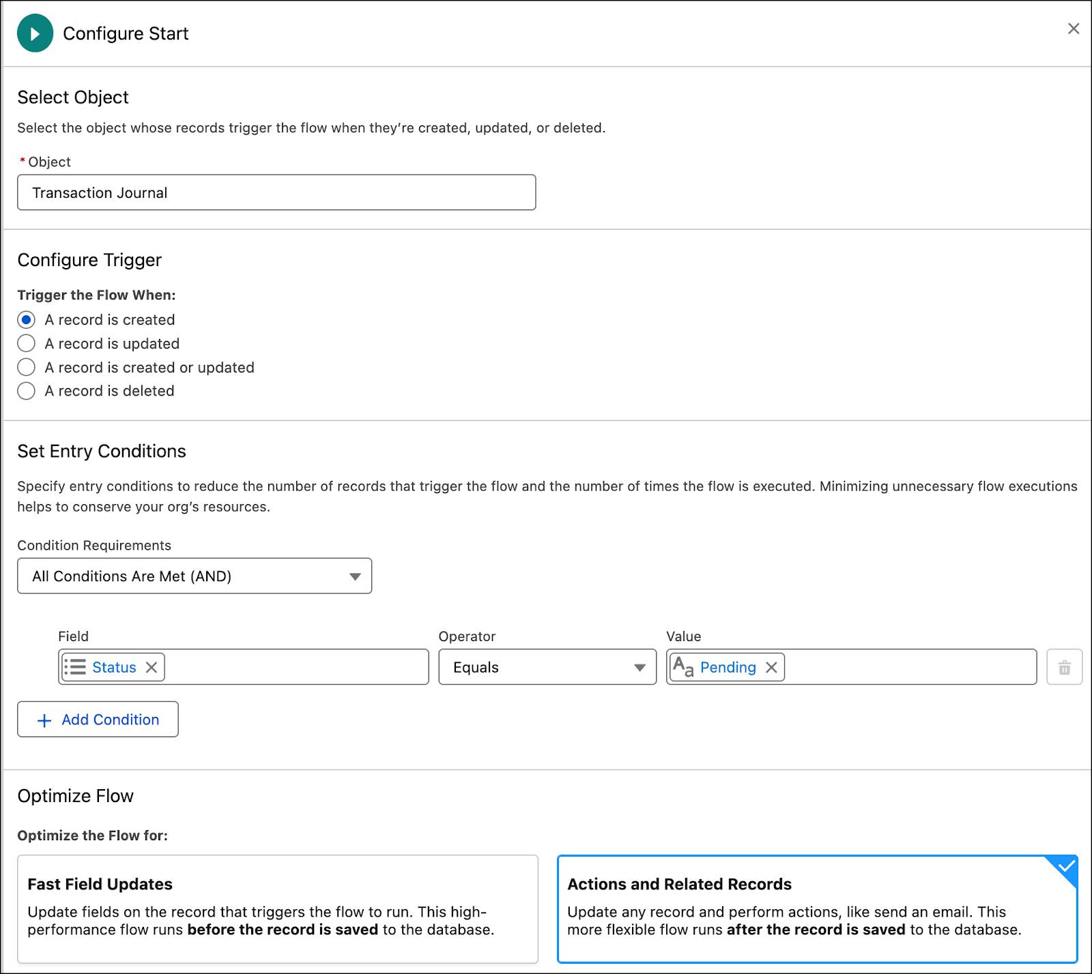Screen dimensions: 1092x974
Task: Select Actions and Related Records card
Action: pyautogui.click(x=817, y=909)
